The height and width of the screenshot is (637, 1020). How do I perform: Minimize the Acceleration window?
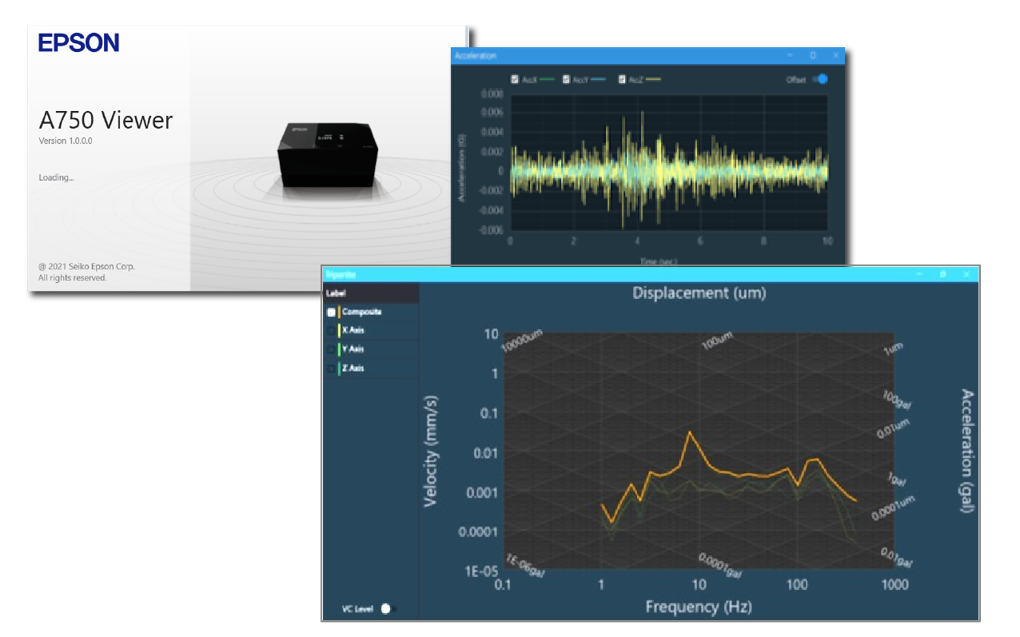[x=790, y=56]
